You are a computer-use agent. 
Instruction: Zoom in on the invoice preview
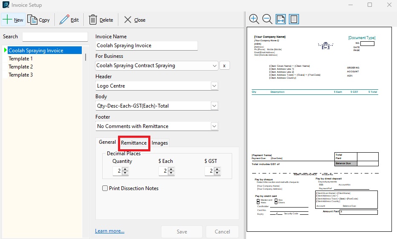pyautogui.click(x=254, y=19)
